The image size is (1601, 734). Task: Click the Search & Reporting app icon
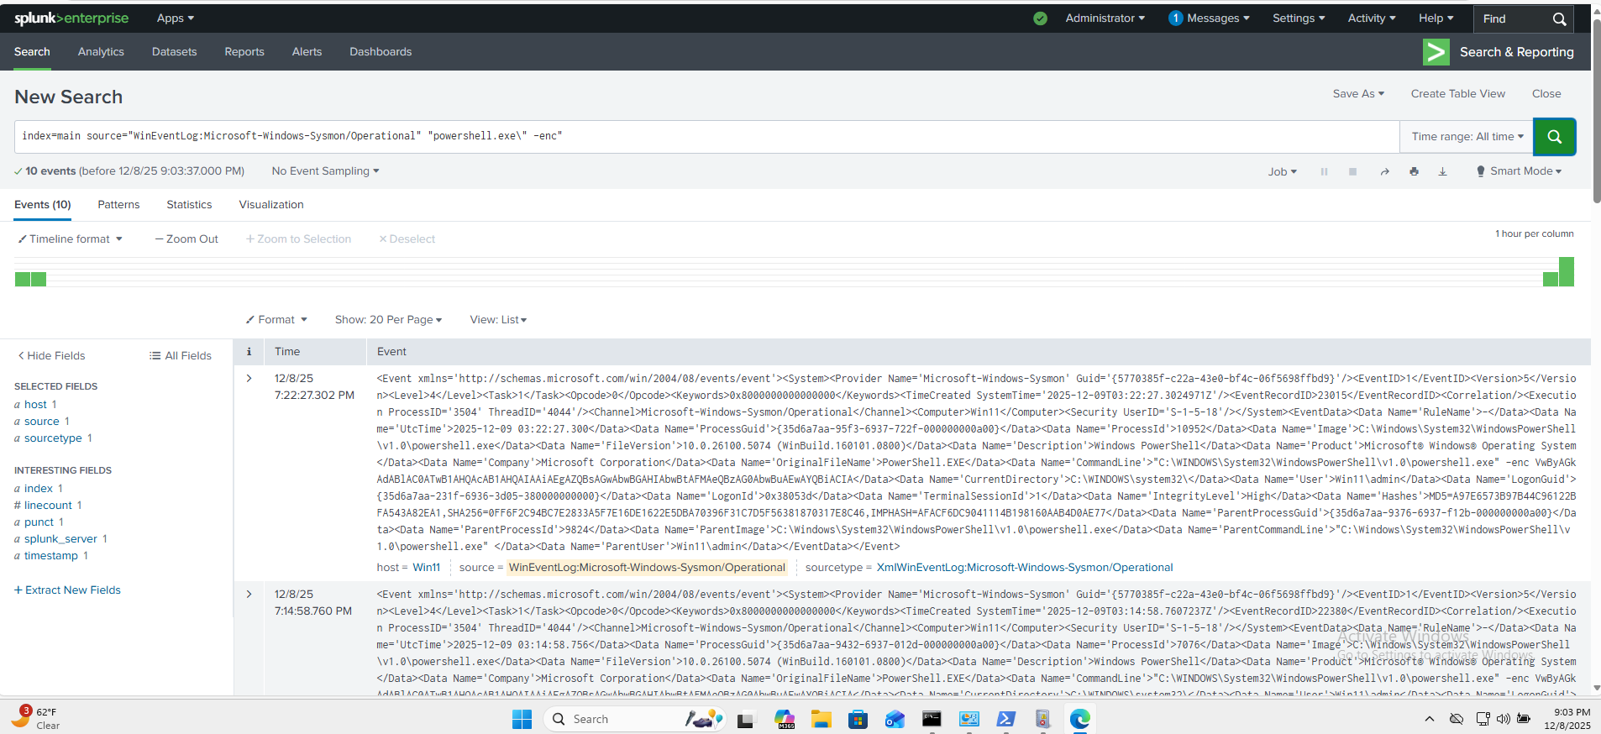pyautogui.click(x=1436, y=52)
